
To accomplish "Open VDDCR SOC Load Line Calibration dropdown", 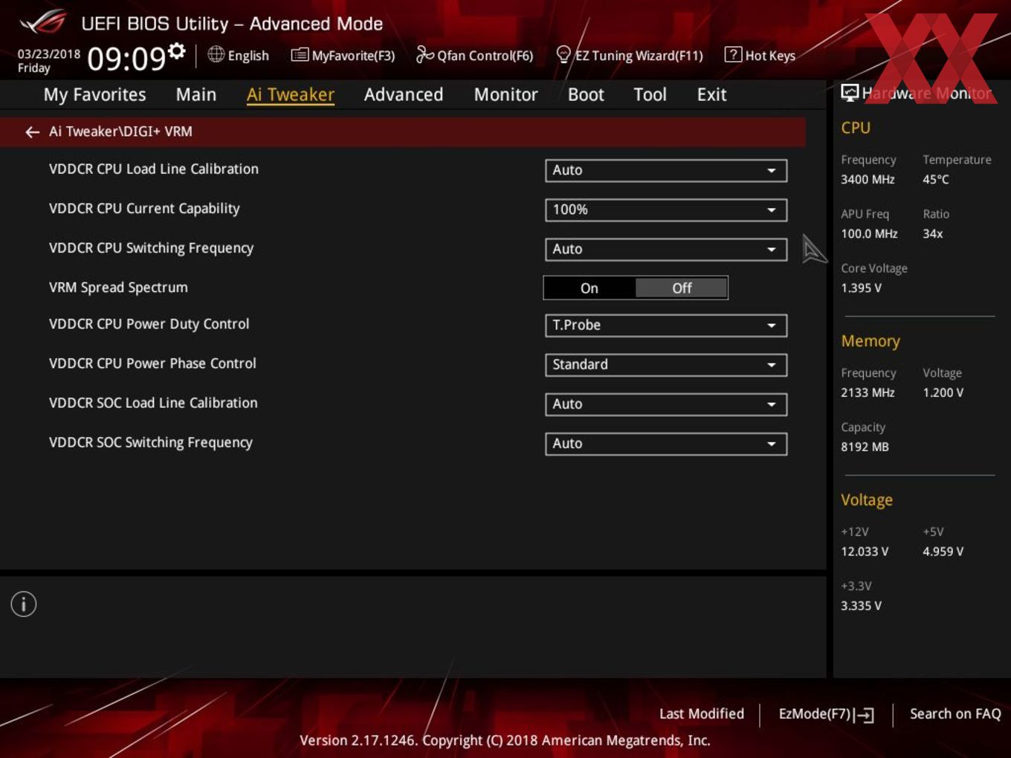I will 666,404.
